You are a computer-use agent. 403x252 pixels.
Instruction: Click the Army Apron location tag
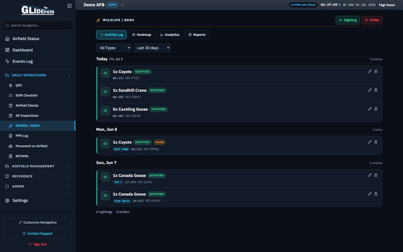click(x=122, y=201)
